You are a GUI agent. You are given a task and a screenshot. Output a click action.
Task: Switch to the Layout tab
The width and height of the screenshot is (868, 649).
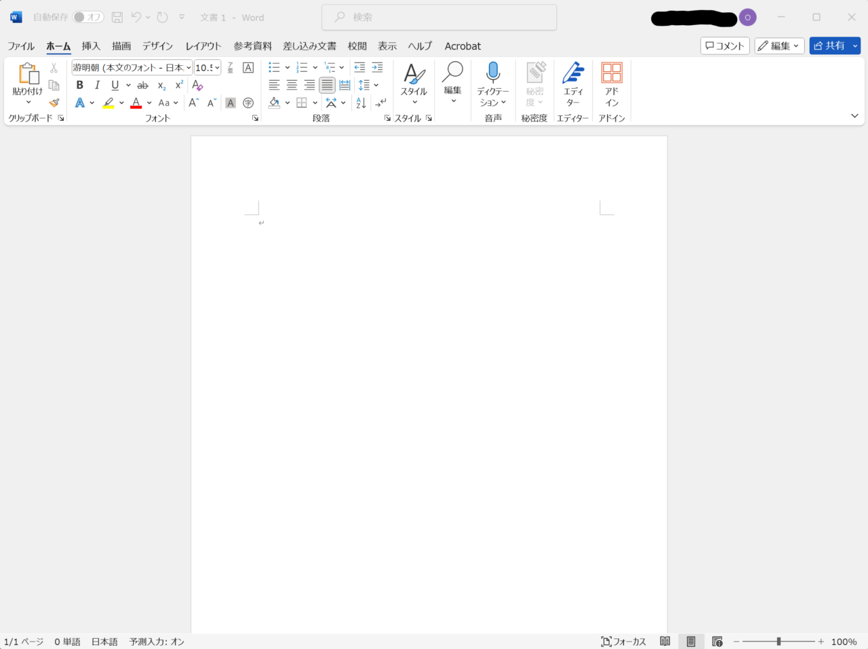(x=203, y=46)
